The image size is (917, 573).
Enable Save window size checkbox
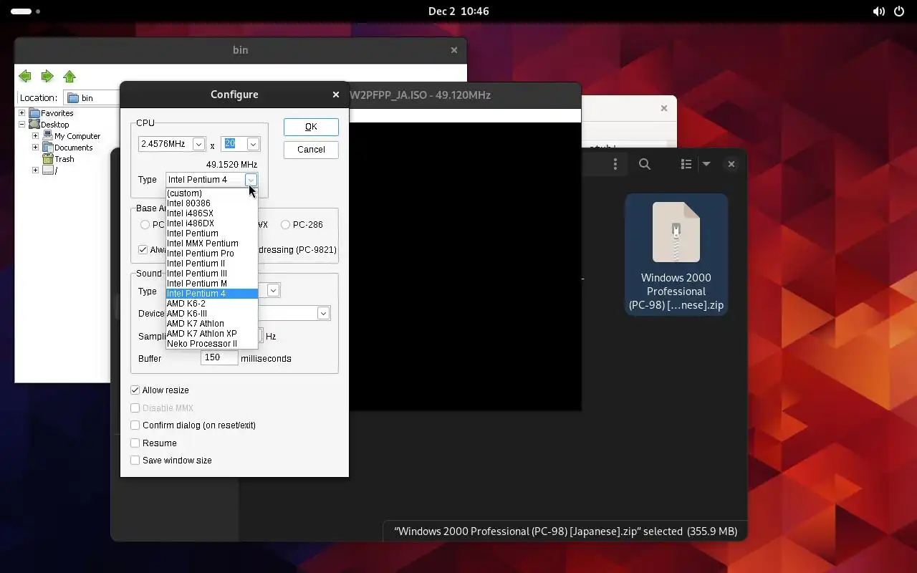pyautogui.click(x=135, y=461)
